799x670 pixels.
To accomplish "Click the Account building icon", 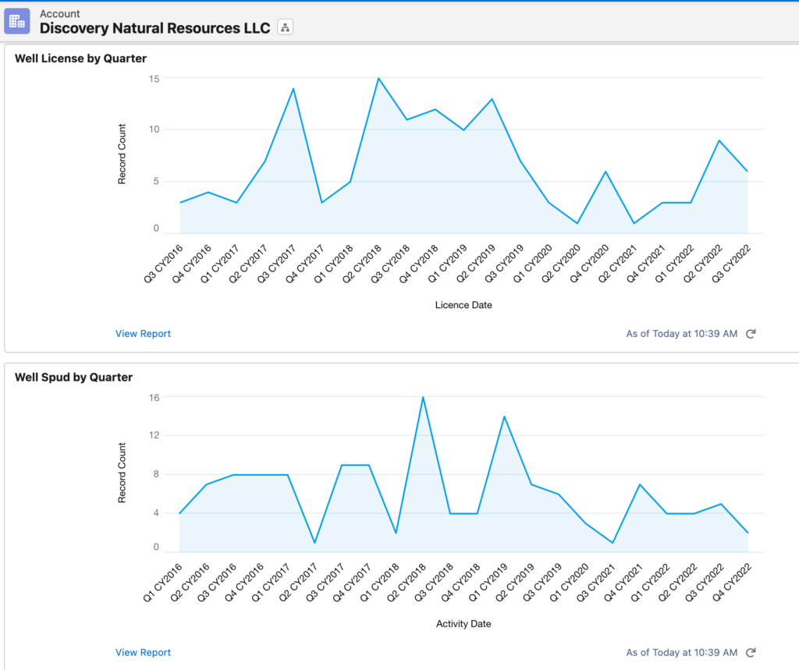I will (17, 21).
